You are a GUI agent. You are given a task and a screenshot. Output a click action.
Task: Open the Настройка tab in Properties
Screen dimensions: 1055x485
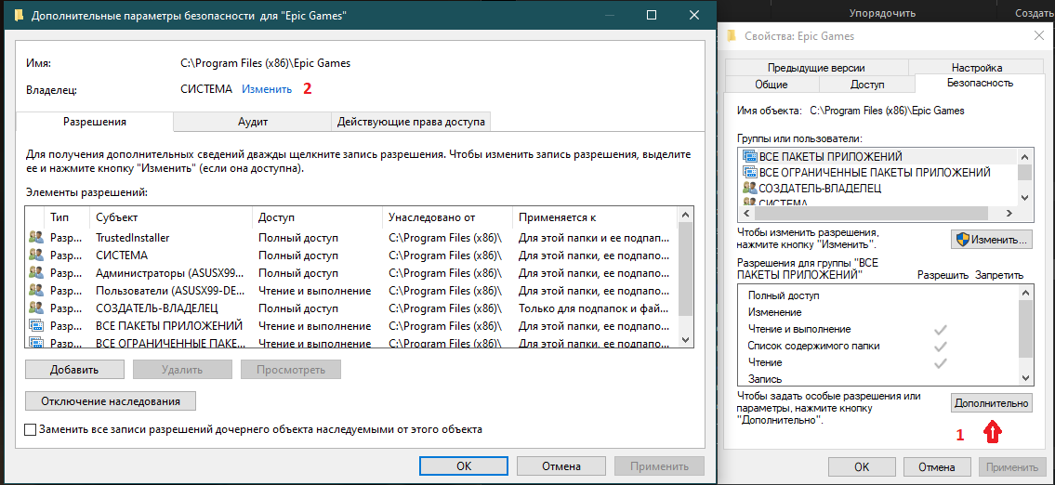click(976, 67)
